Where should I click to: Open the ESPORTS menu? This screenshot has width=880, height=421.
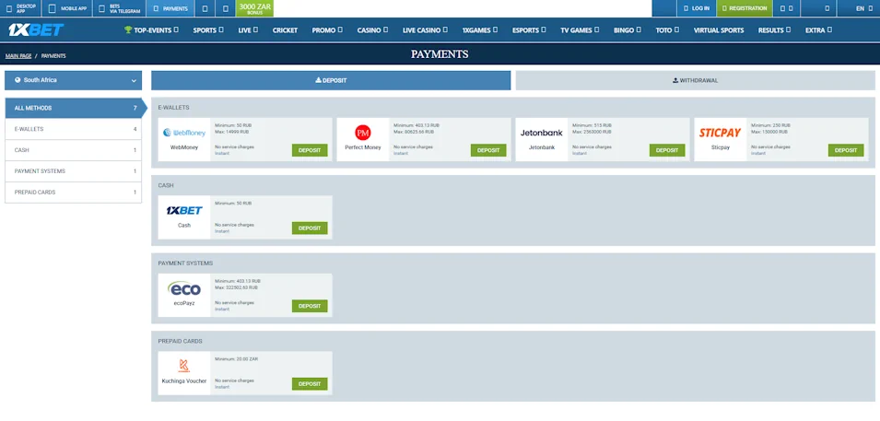pyautogui.click(x=529, y=30)
